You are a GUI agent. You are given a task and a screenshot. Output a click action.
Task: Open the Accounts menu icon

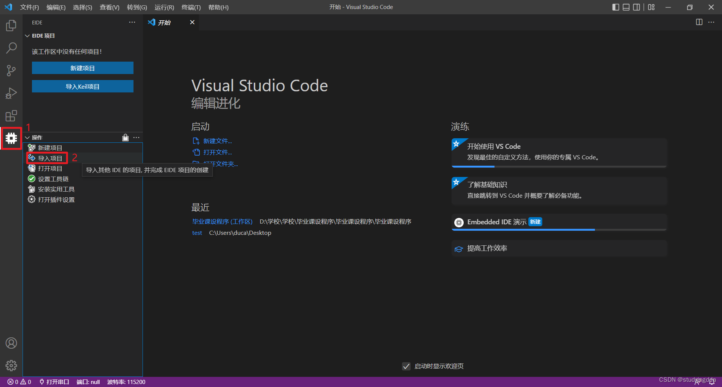pos(11,343)
